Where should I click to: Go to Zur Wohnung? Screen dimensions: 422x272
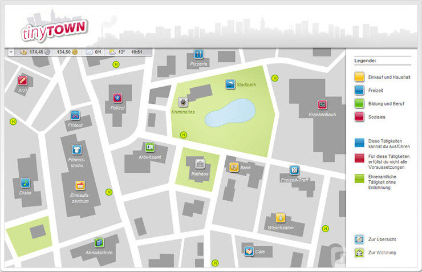coord(359,252)
